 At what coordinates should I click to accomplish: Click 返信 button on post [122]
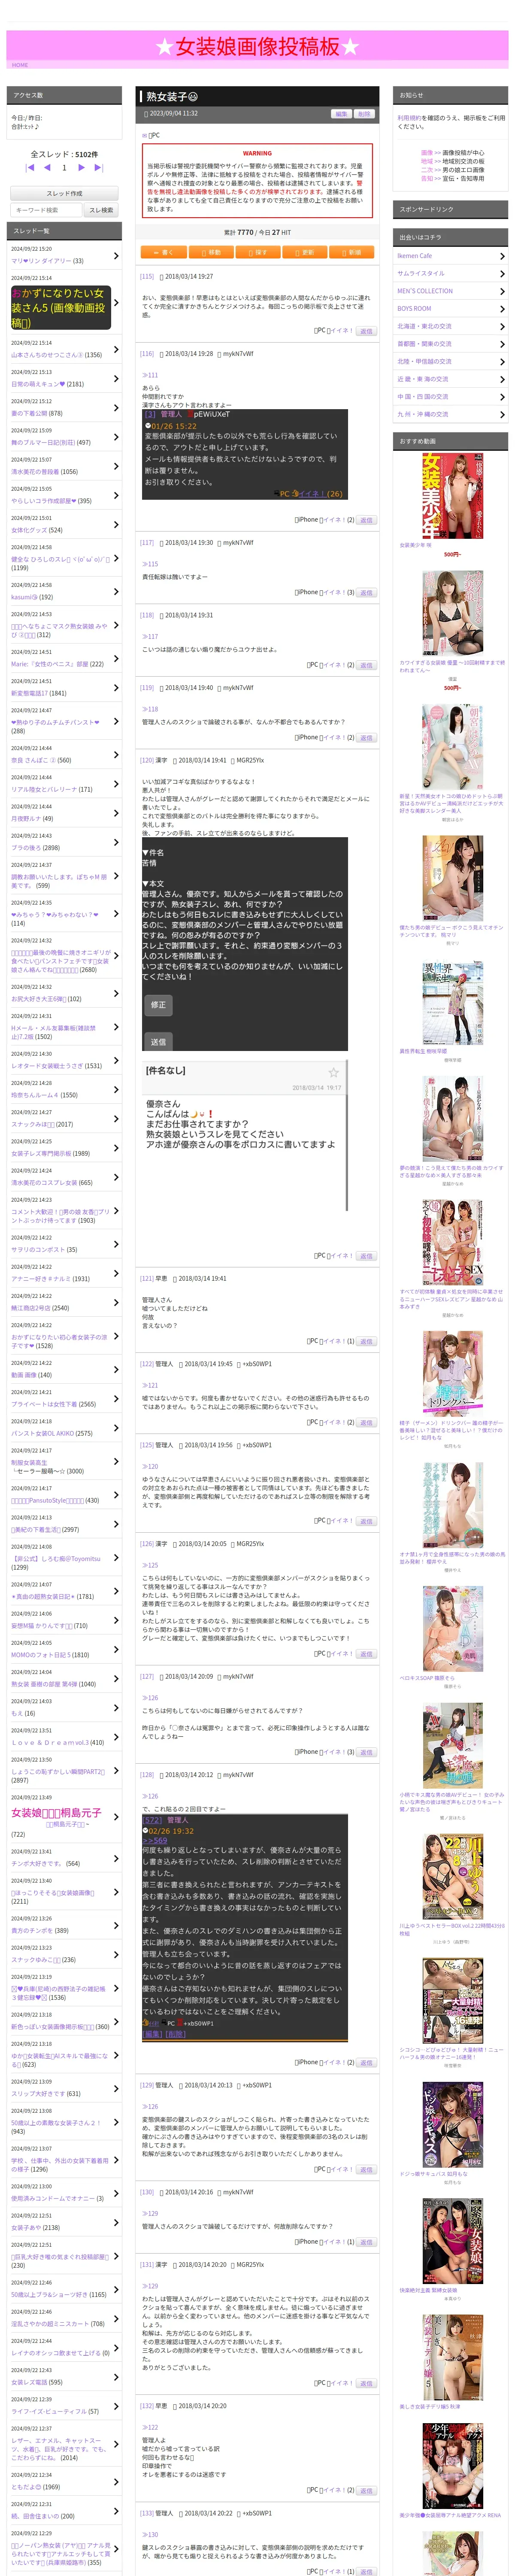click(366, 1422)
